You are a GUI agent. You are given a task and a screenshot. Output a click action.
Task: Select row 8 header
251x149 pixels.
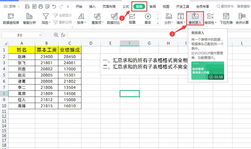click(x=4, y=94)
